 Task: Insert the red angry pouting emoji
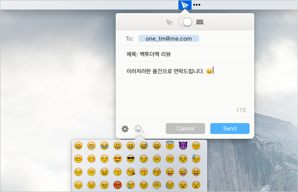[117, 185]
